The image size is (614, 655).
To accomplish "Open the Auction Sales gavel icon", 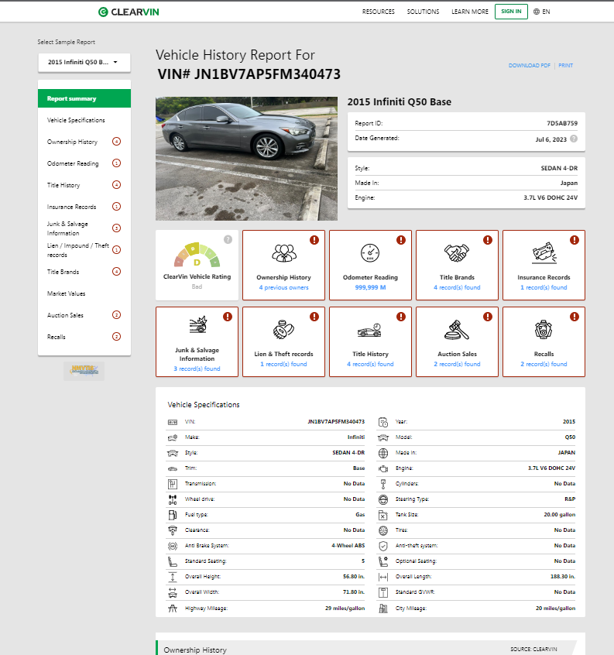I will coord(457,330).
